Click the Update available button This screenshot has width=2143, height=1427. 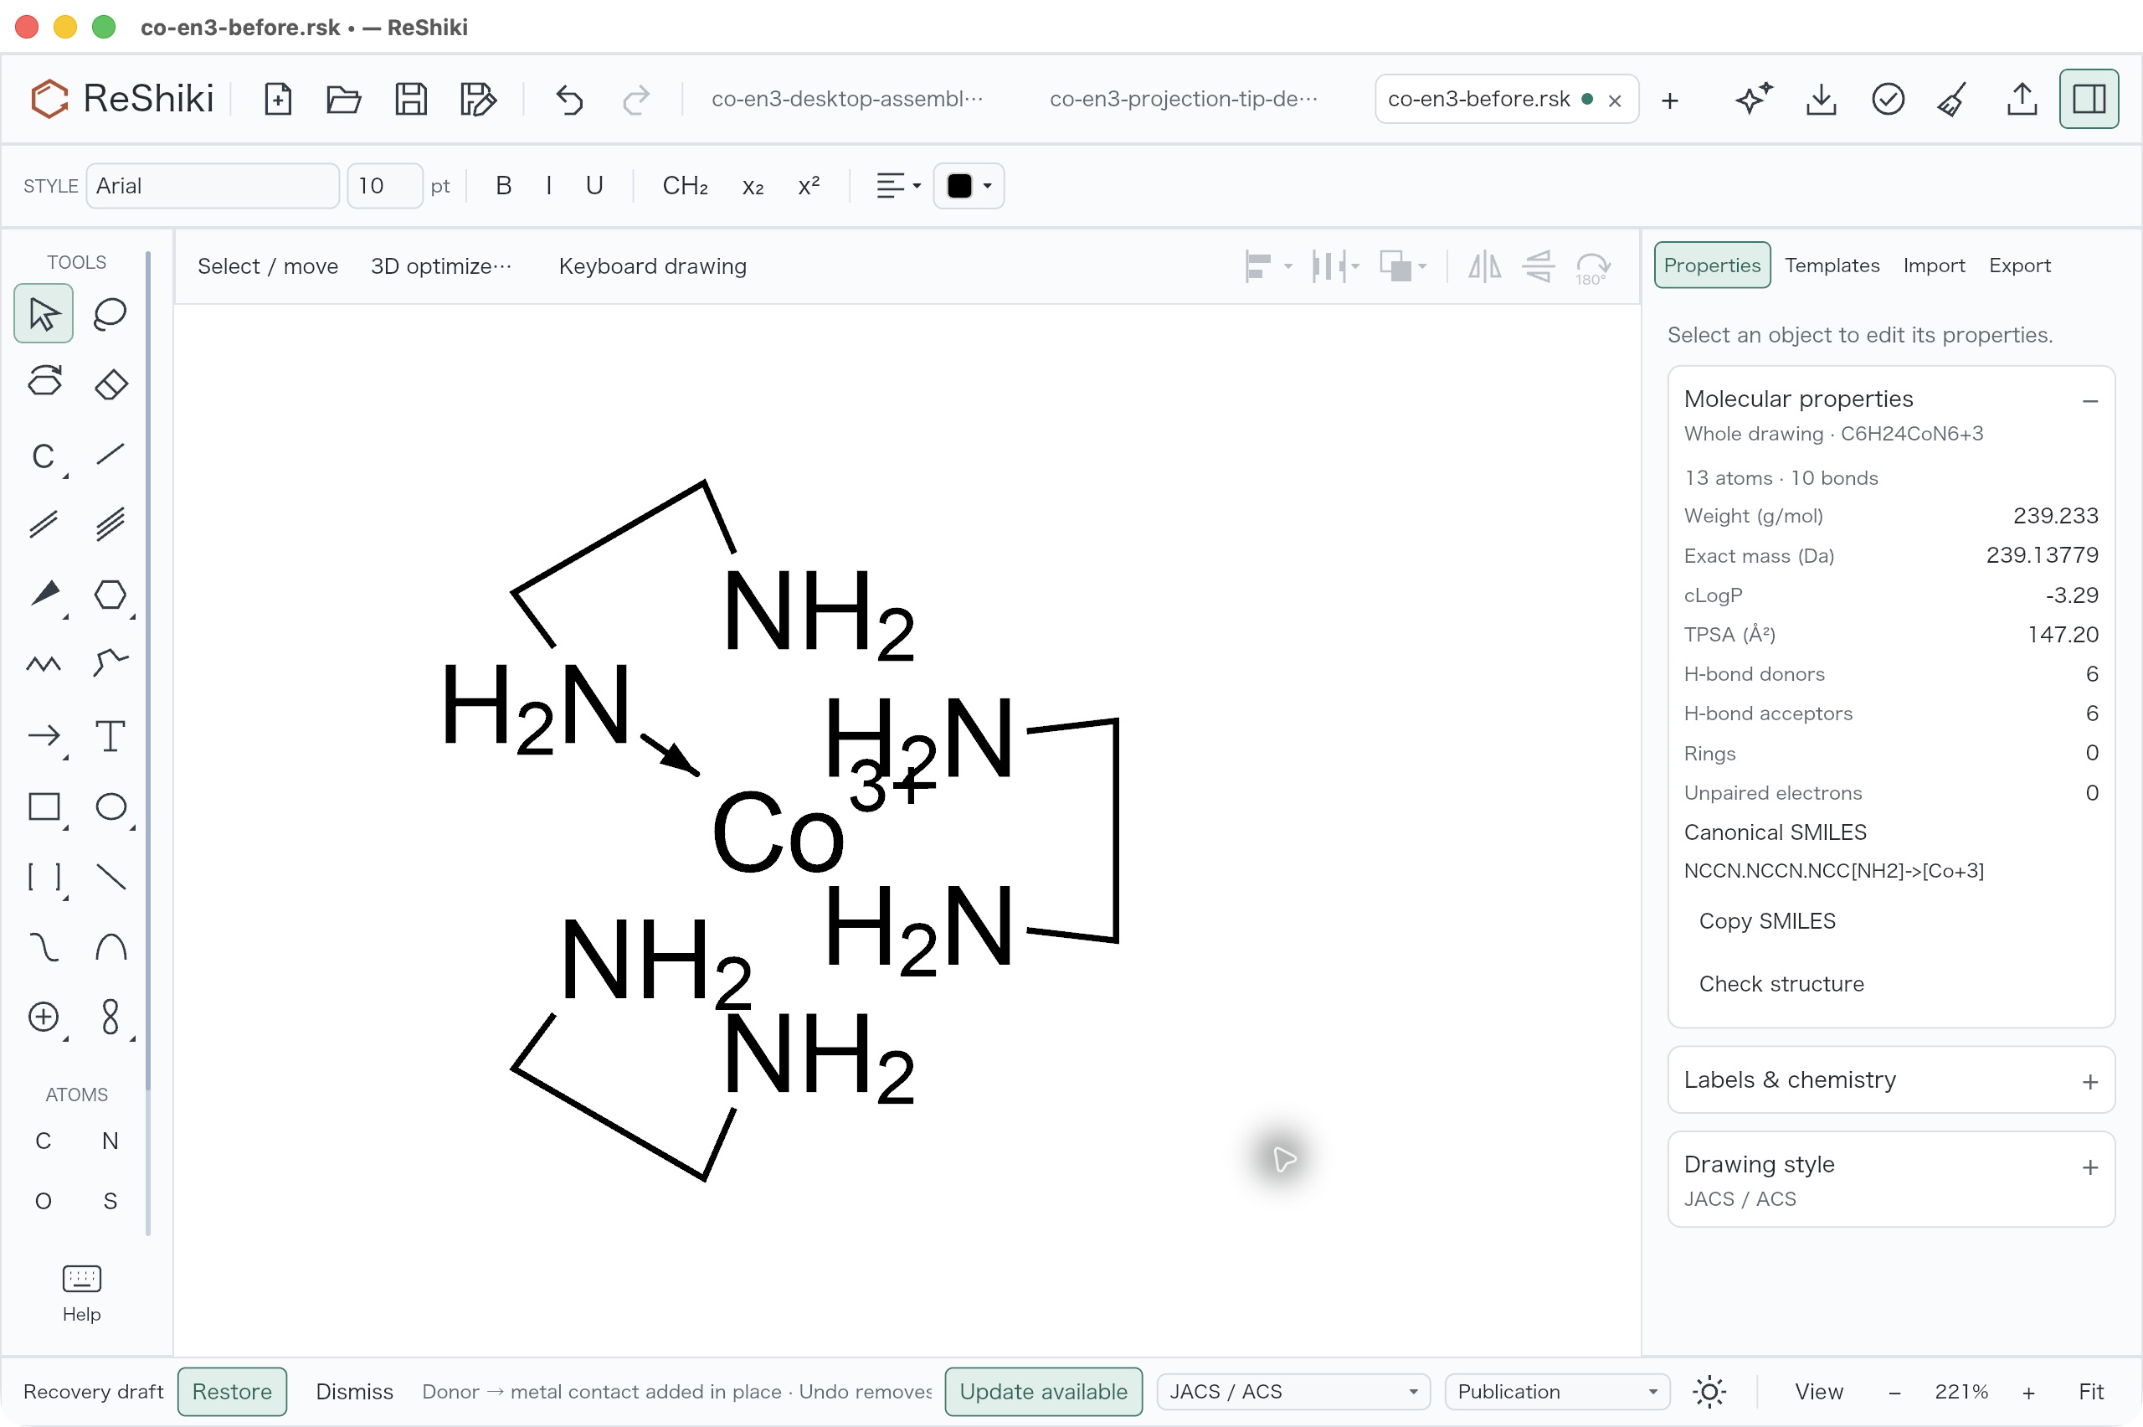click(x=1043, y=1392)
